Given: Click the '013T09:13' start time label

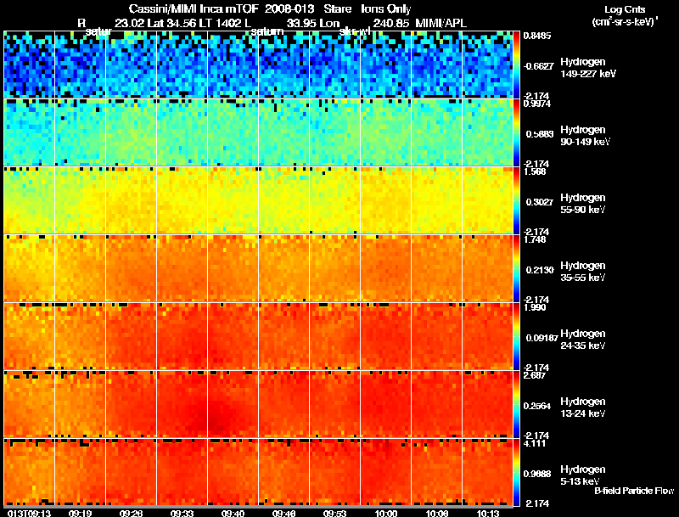Looking at the screenshot, I should pyautogui.click(x=29, y=513).
